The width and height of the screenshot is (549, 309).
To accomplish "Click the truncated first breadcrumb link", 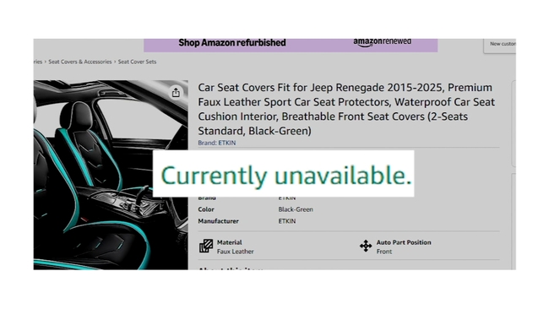I will coord(38,62).
